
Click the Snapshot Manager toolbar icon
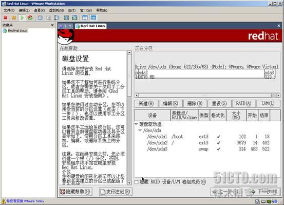(56, 17)
